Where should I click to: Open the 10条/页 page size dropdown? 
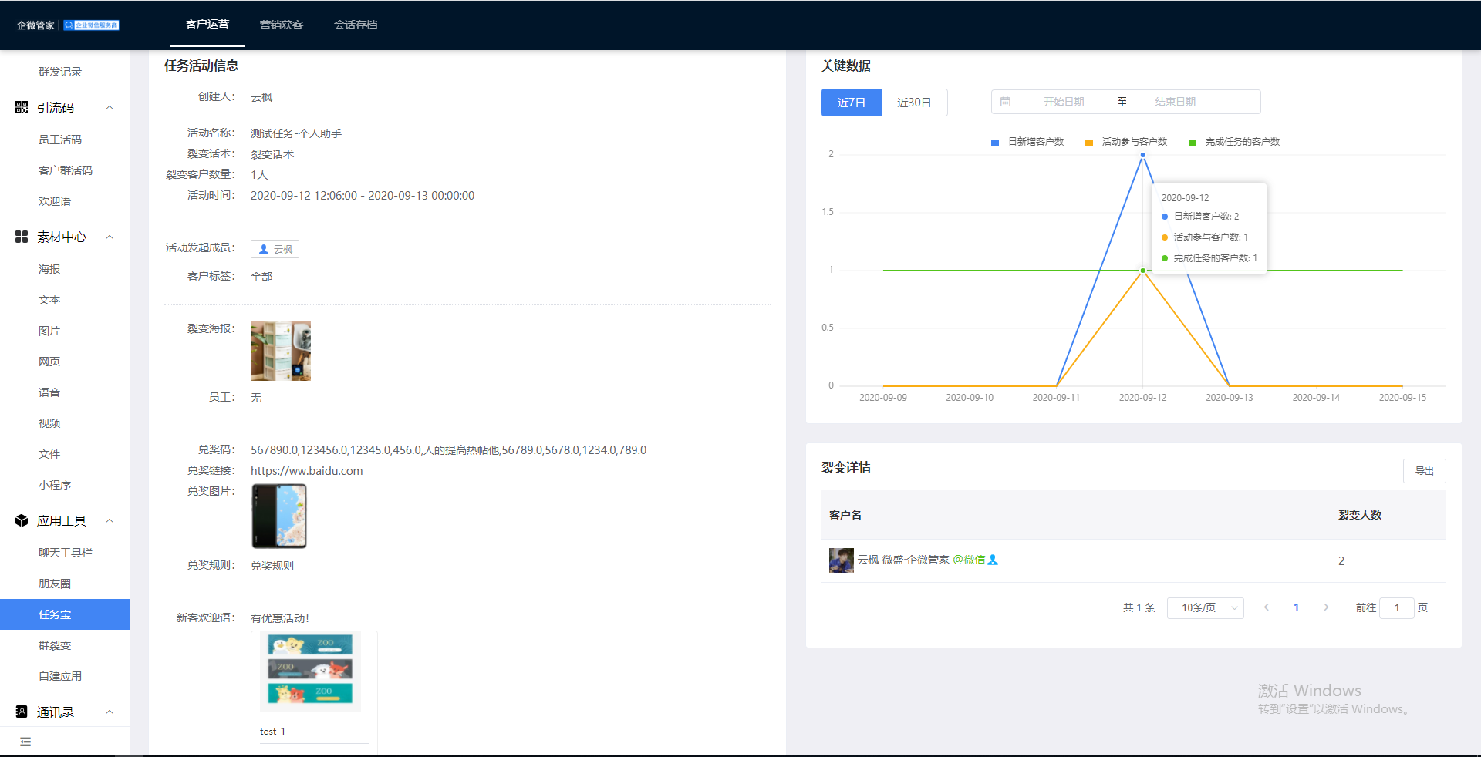tap(1206, 607)
